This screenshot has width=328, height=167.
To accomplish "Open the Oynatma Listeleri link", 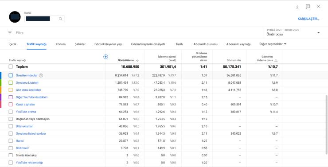I will (x=27, y=83).
